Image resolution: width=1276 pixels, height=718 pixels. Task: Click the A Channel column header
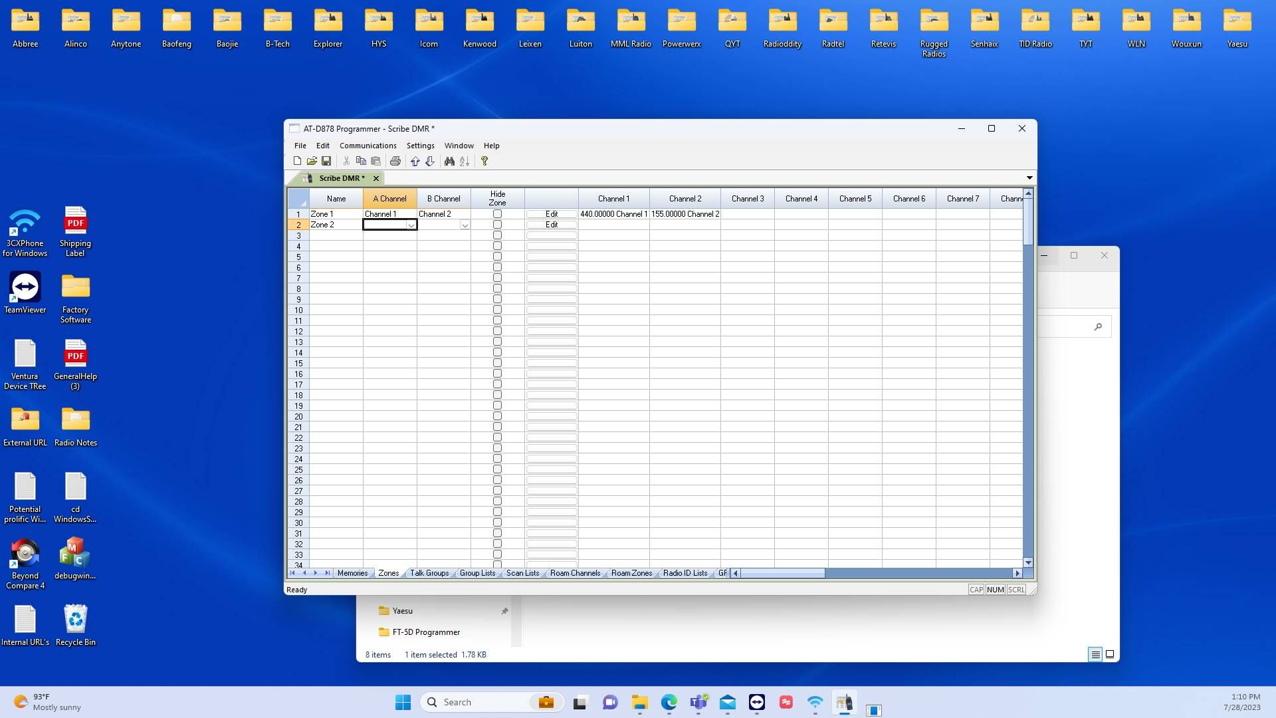[x=390, y=198]
